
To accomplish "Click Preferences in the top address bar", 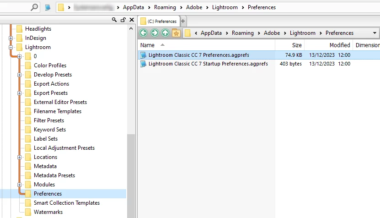I will click(262, 7).
